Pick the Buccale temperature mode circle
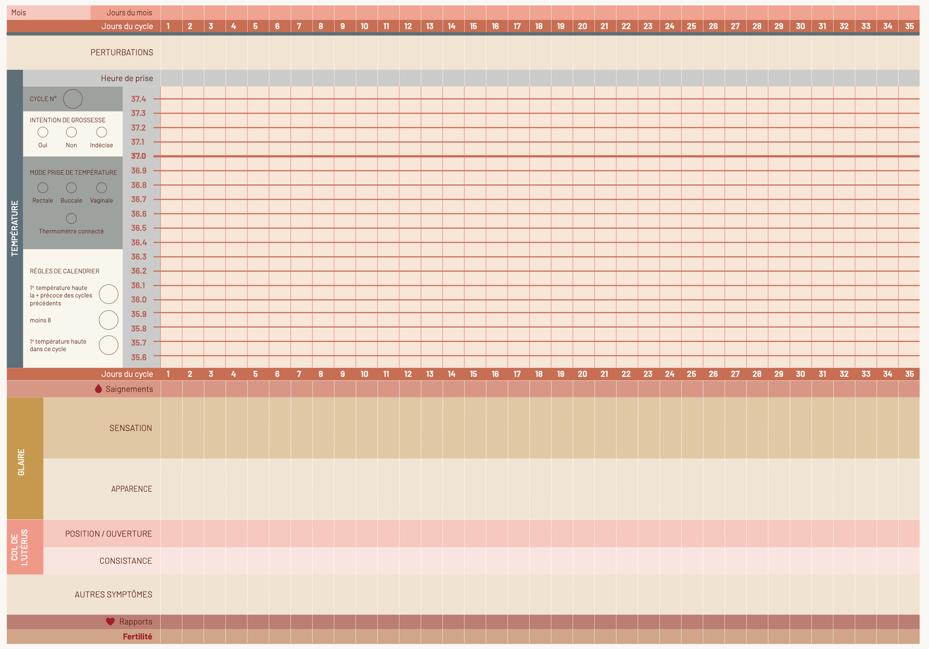This screenshot has width=929, height=649. click(x=72, y=188)
